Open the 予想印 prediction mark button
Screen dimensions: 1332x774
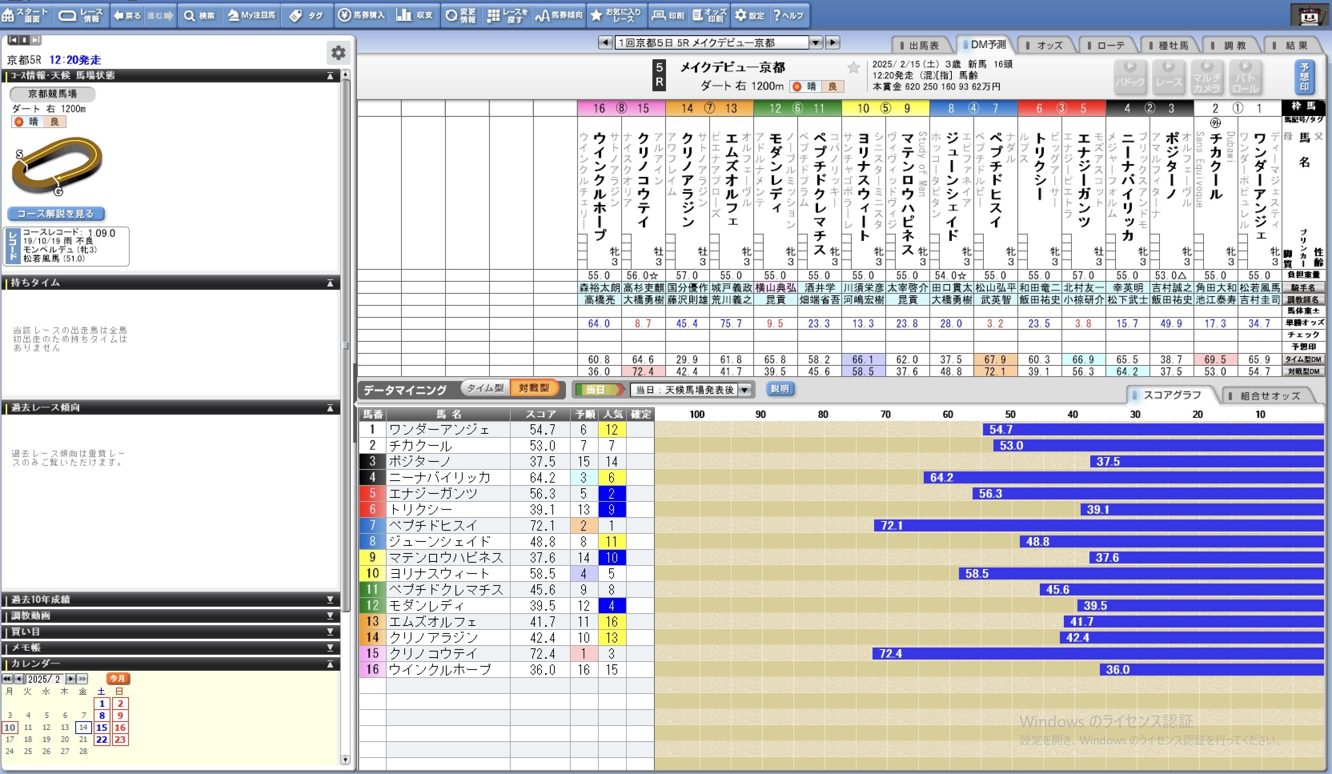click(1304, 77)
